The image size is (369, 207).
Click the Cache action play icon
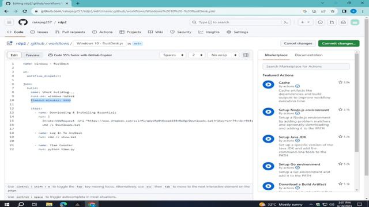coord(268,85)
